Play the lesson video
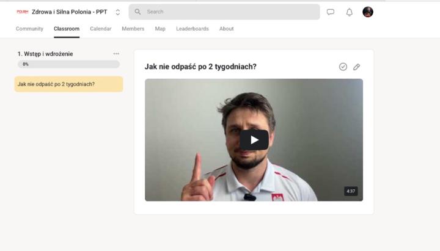This screenshot has width=440, height=251. [x=254, y=140]
